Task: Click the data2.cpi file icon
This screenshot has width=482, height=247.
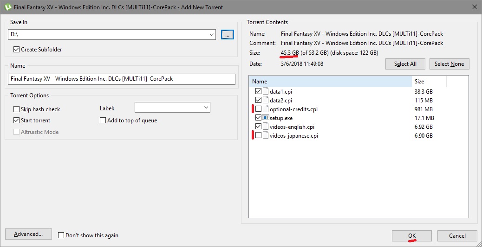Action: [266, 100]
